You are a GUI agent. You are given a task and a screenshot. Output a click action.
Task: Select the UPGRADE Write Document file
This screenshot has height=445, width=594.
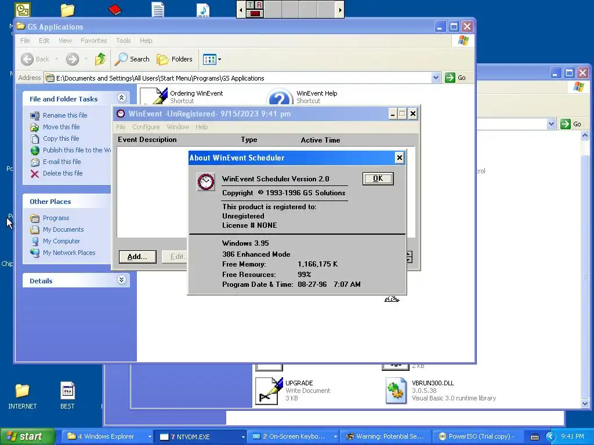point(292,391)
